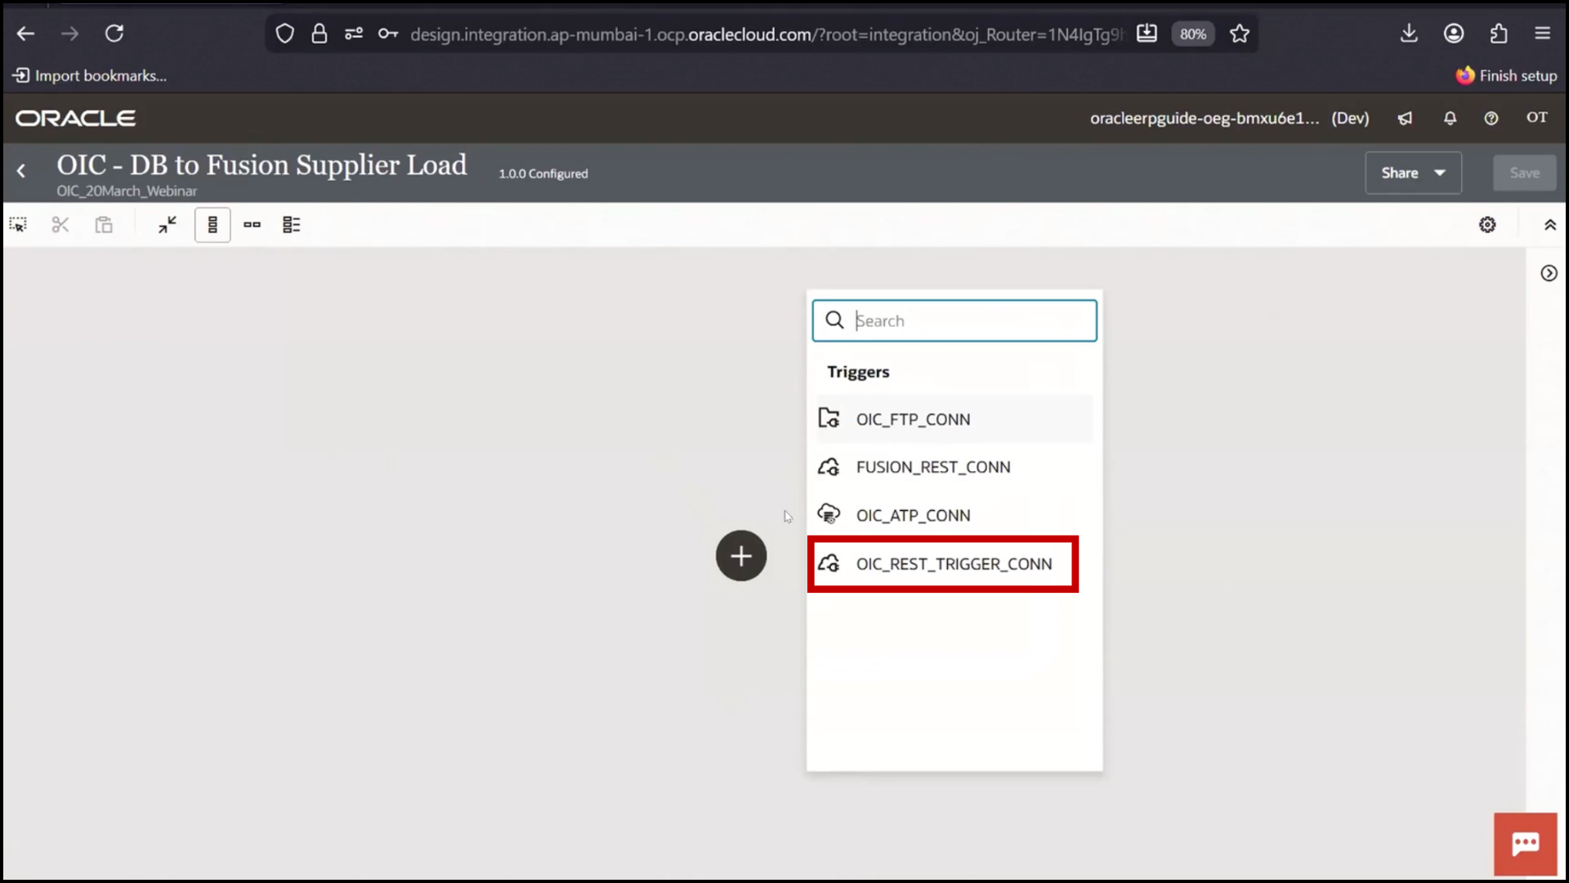The height and width of the screenshot is (883, 1569).
Task: Open the notifications bell
Action: [1450, 119]
